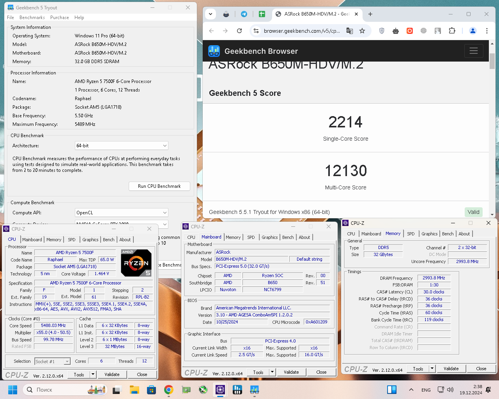Switch to SPD tab in Memory CPU-Z window
This screenshot has height=399, width=499.
(411, 234)
